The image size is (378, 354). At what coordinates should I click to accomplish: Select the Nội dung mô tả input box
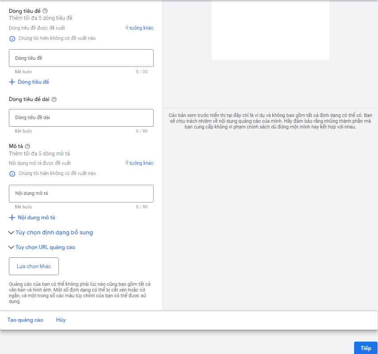click(x=81, y=194)
